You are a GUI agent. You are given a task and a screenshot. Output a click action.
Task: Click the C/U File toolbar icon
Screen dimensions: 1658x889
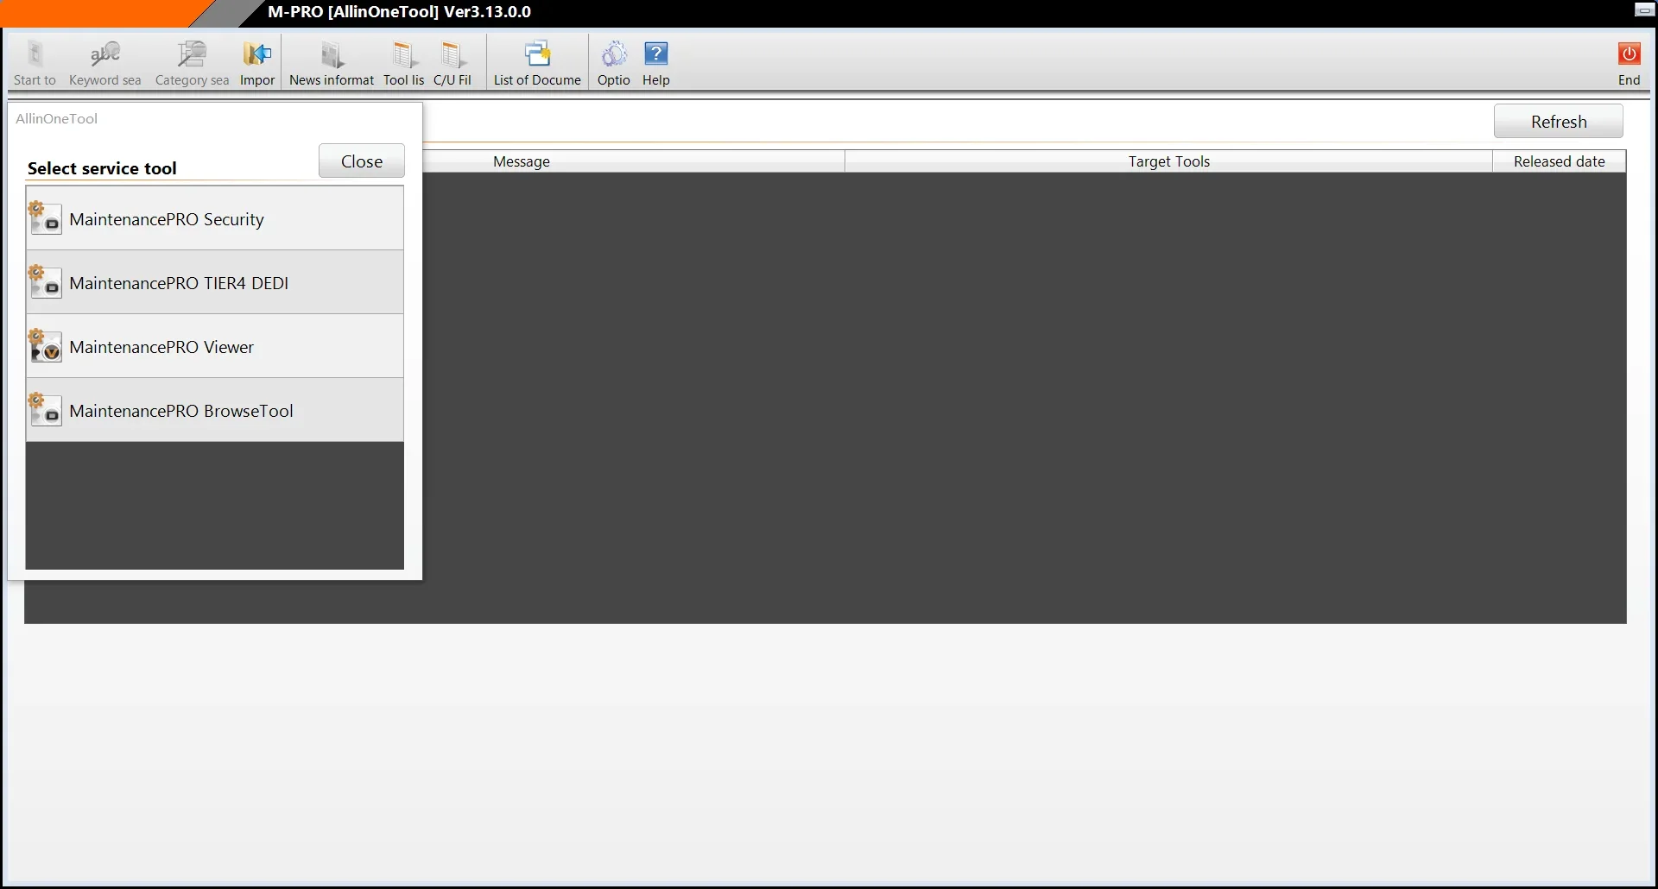point(452,63)
